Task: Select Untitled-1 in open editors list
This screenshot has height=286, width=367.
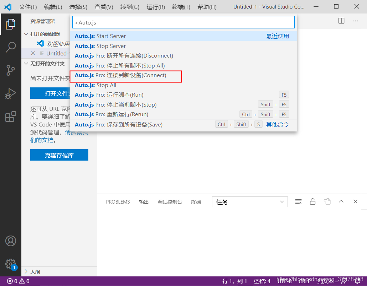Action: [57, 53]
